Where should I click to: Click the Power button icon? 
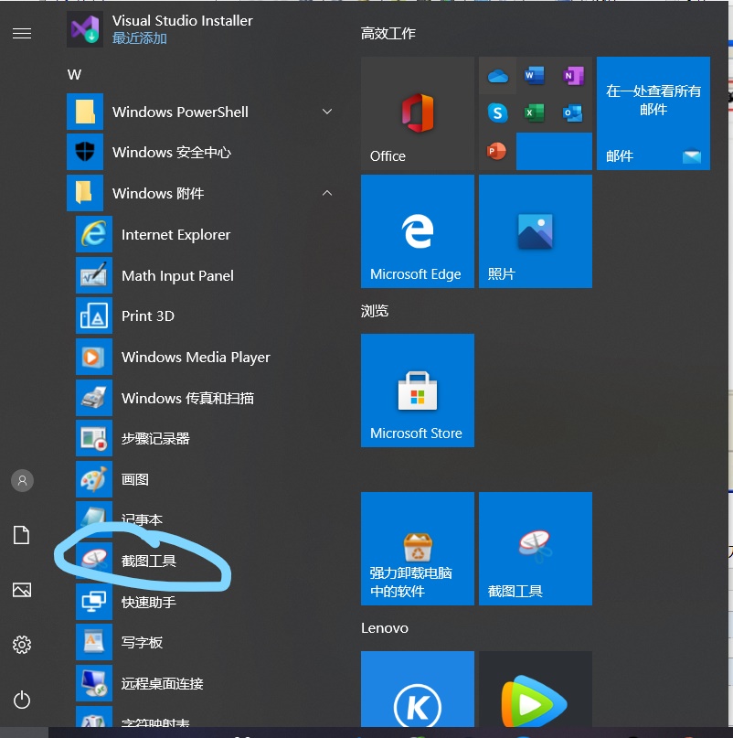coord(22,700)
